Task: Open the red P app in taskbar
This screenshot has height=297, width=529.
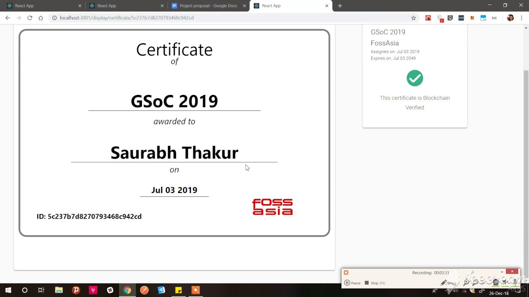Action: click(76, 290)
